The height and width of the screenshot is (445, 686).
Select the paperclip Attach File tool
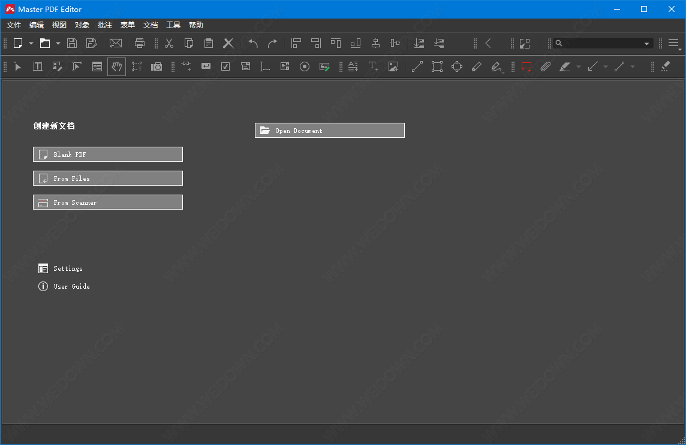(x=545, y=66)
